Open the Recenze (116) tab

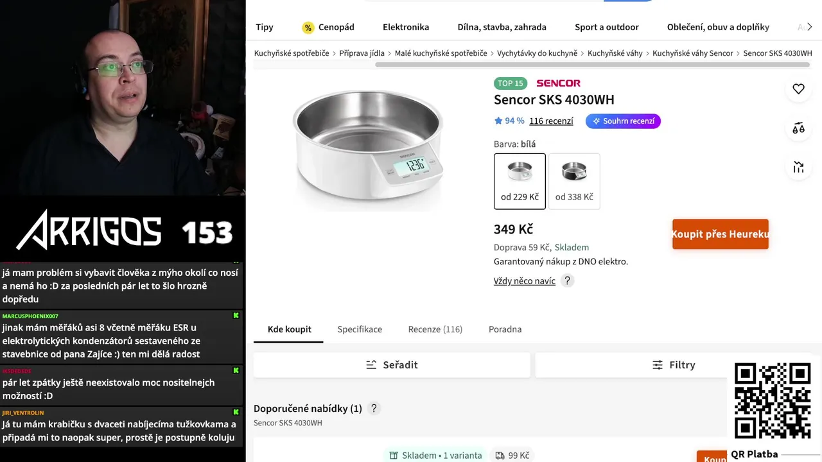pyautogui.click(x=435, y=329)
